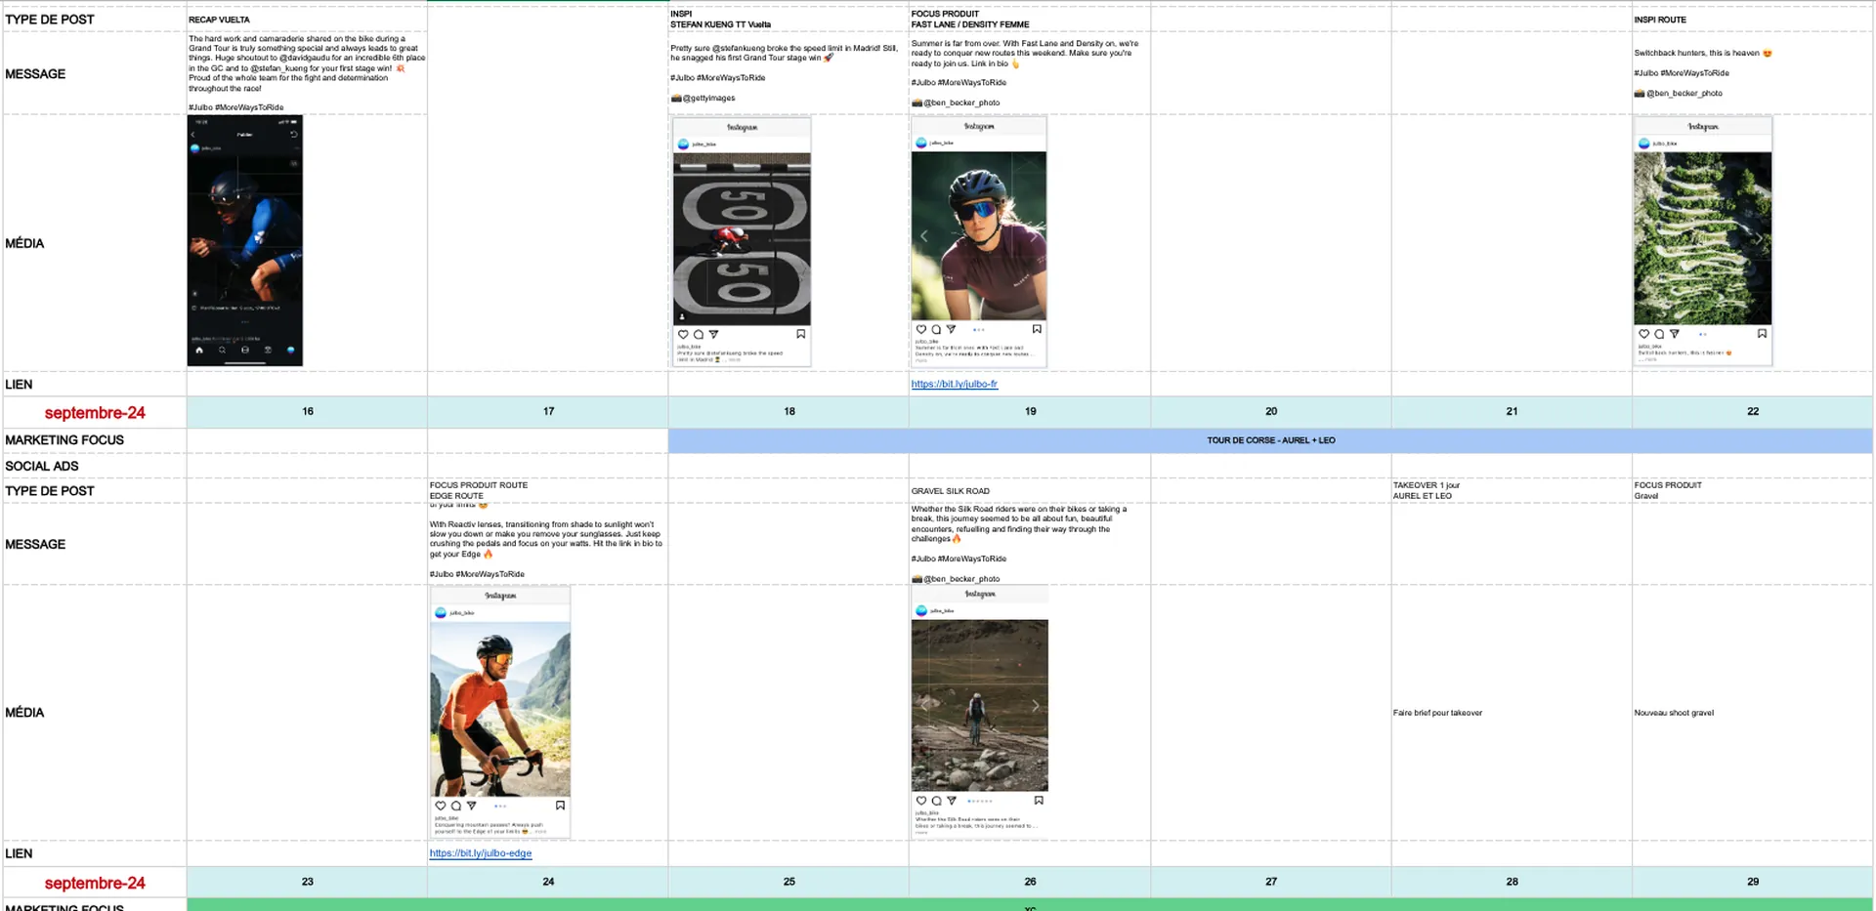Viewport: 1876px width, 911px height.
Task: Toggle the like heart on the INSPI ROUTE post
Action: (x=1643, y=334)
